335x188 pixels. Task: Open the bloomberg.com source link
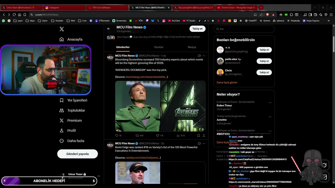[146, 77]
